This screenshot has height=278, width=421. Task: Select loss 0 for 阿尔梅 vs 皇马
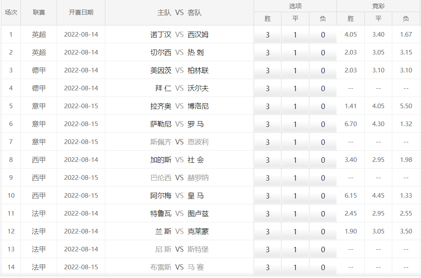(x=323, y=196)
